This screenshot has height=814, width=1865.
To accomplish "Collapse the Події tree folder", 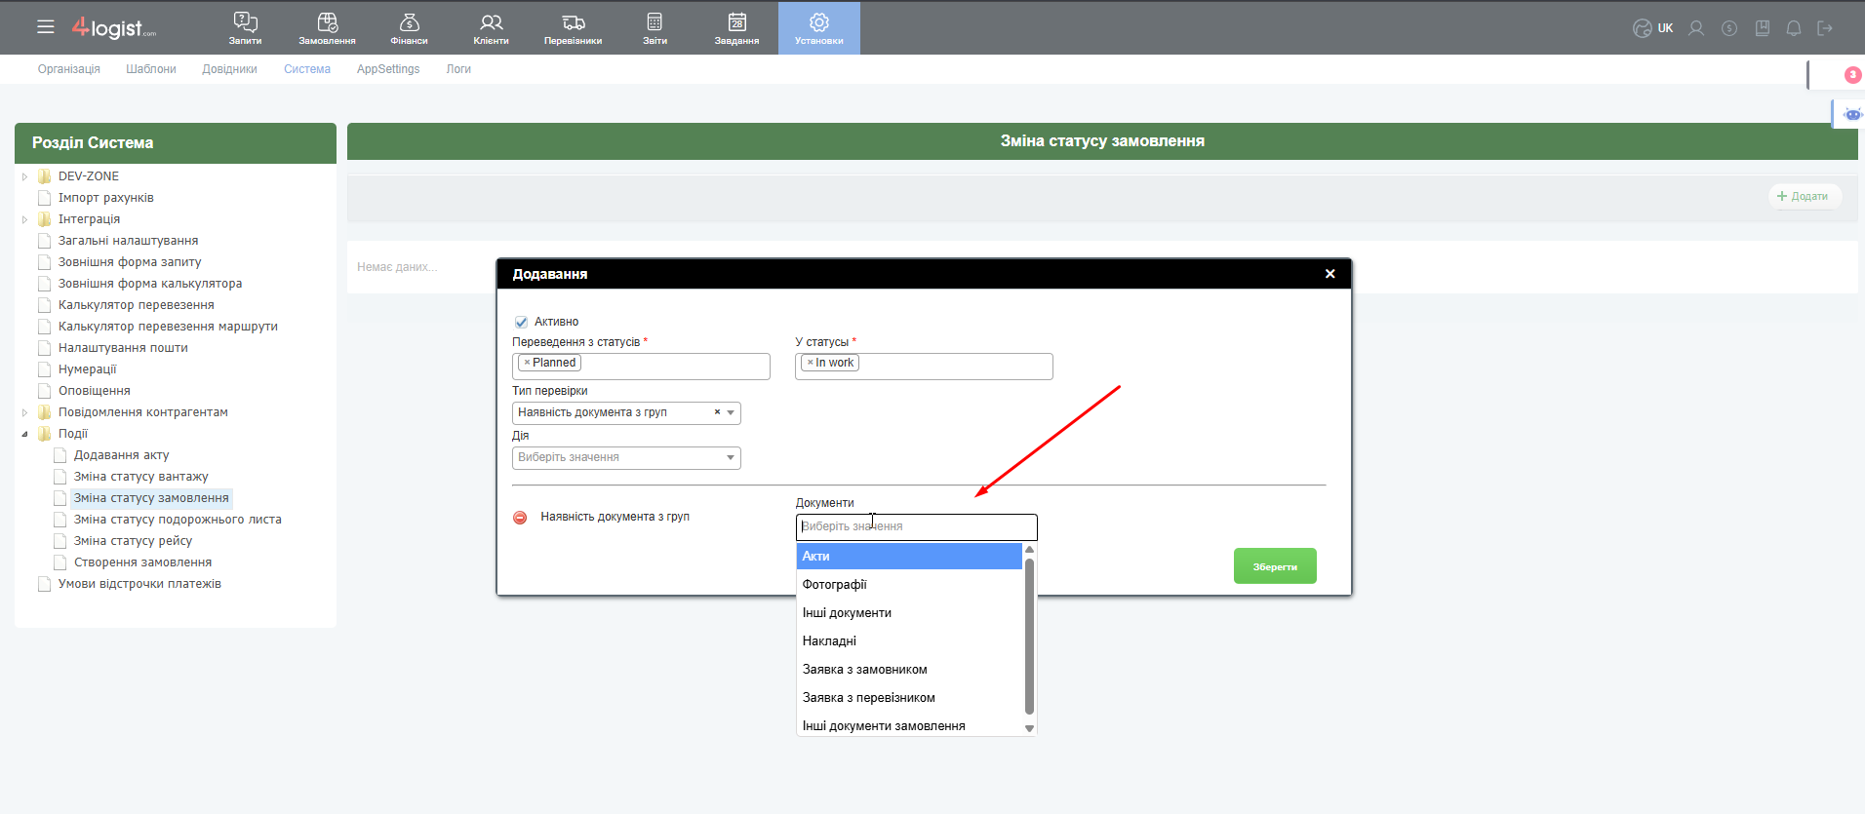I will coord(25,434).
